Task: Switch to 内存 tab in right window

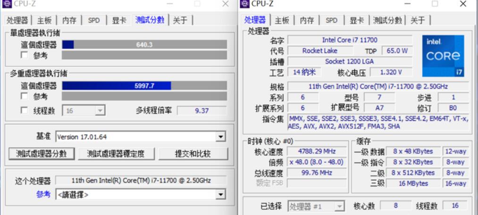Action: pyautogui.click(x=307, y=20)
